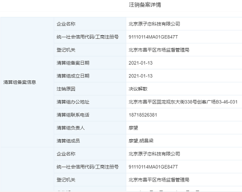Select the second section's 登记机关 value

(159, 180)
